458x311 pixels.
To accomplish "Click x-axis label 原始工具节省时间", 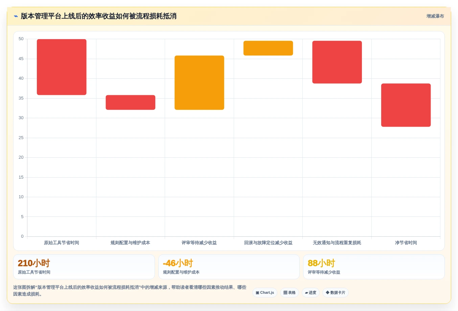I will point(62,243).
